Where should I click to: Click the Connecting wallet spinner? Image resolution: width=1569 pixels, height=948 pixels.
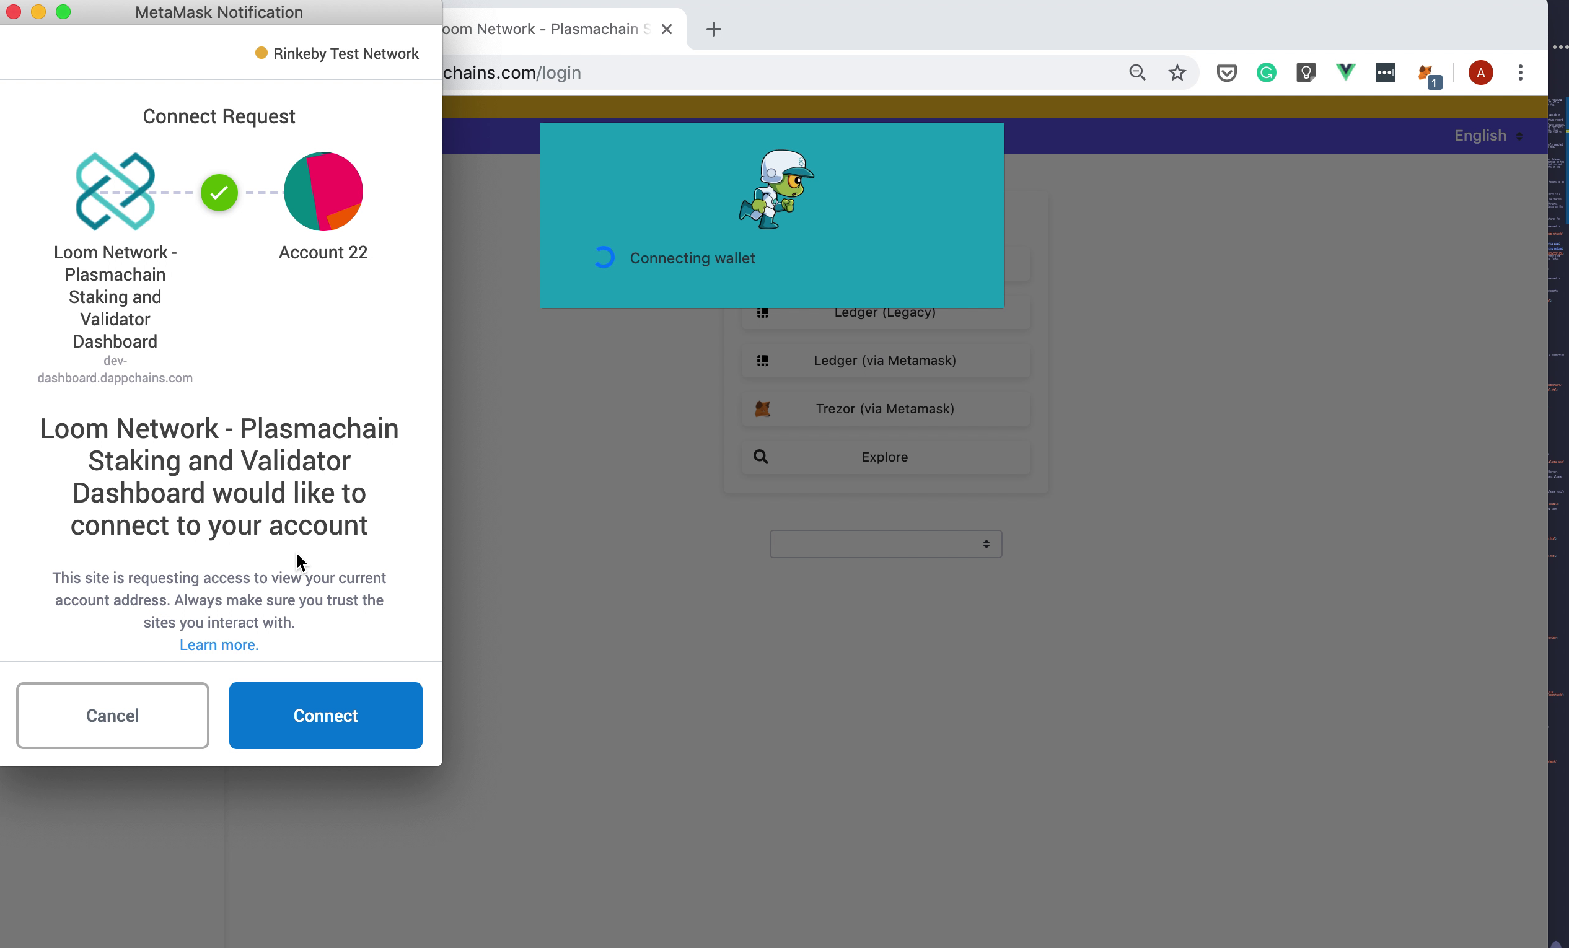point(604,257)
